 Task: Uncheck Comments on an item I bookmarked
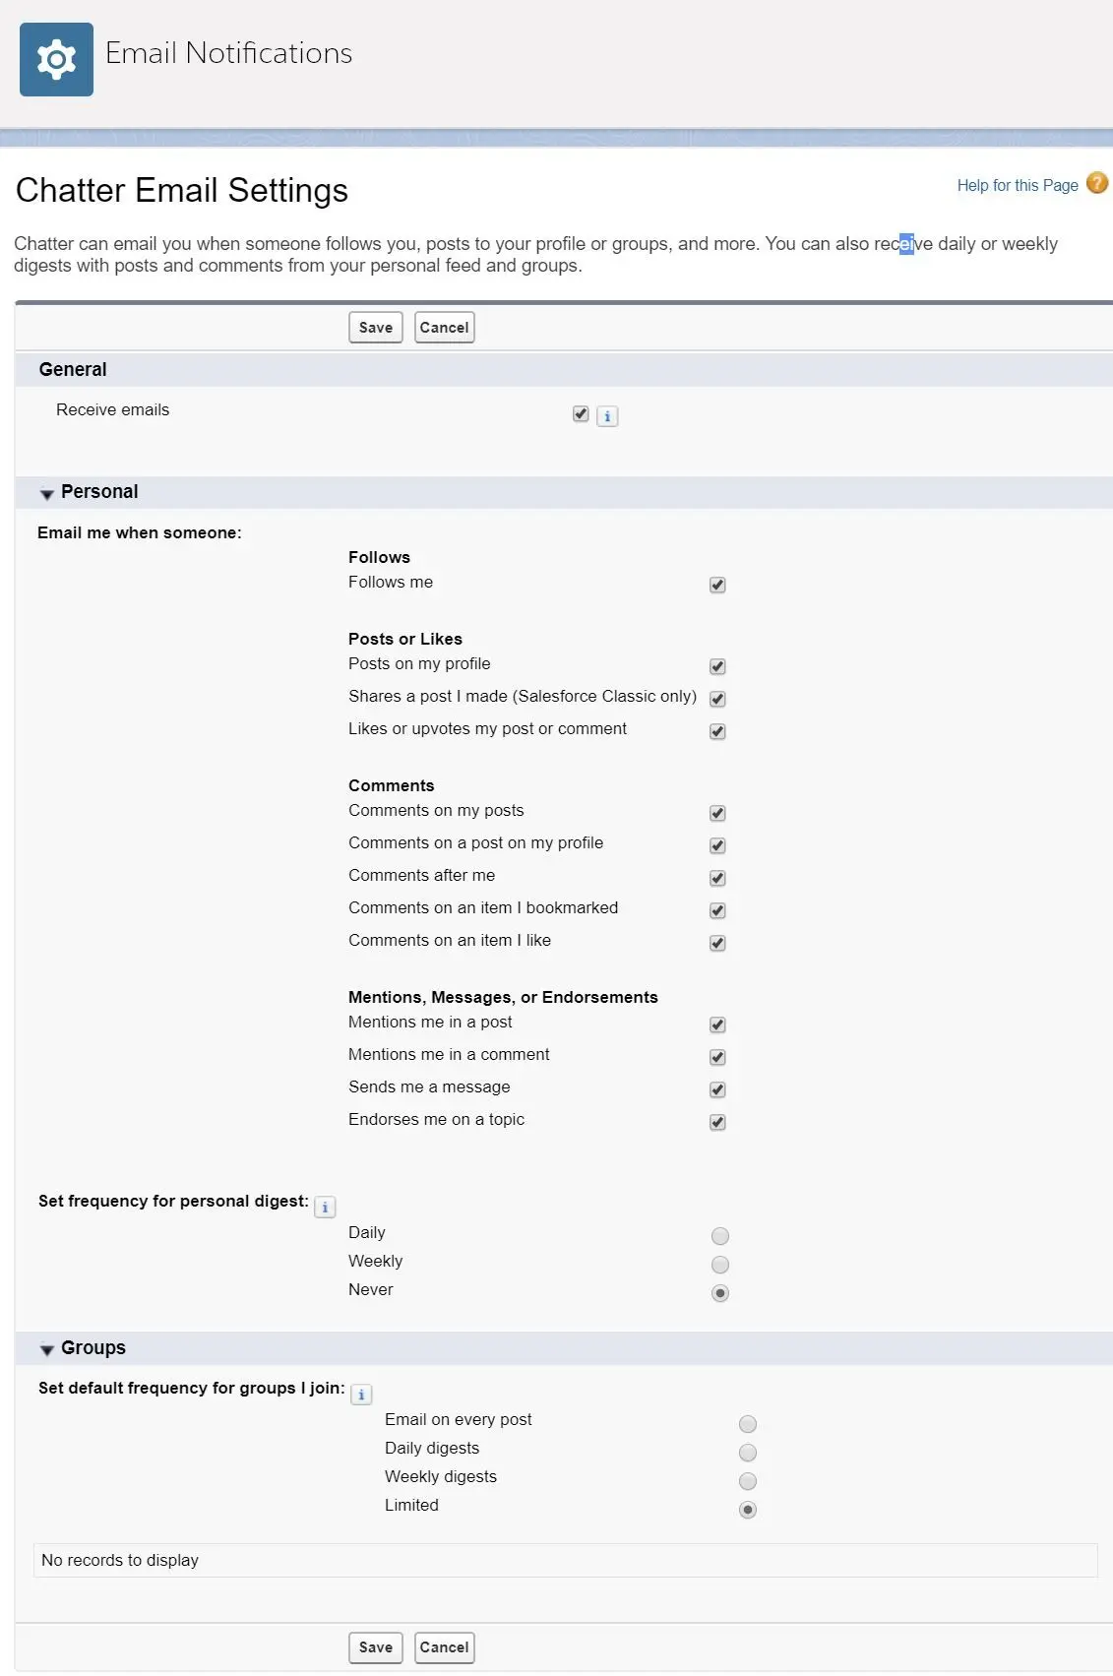pos(717,910)
